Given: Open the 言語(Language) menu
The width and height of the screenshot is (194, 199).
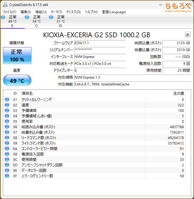Looking at the screenshot, I should click(x=114, y=12).
